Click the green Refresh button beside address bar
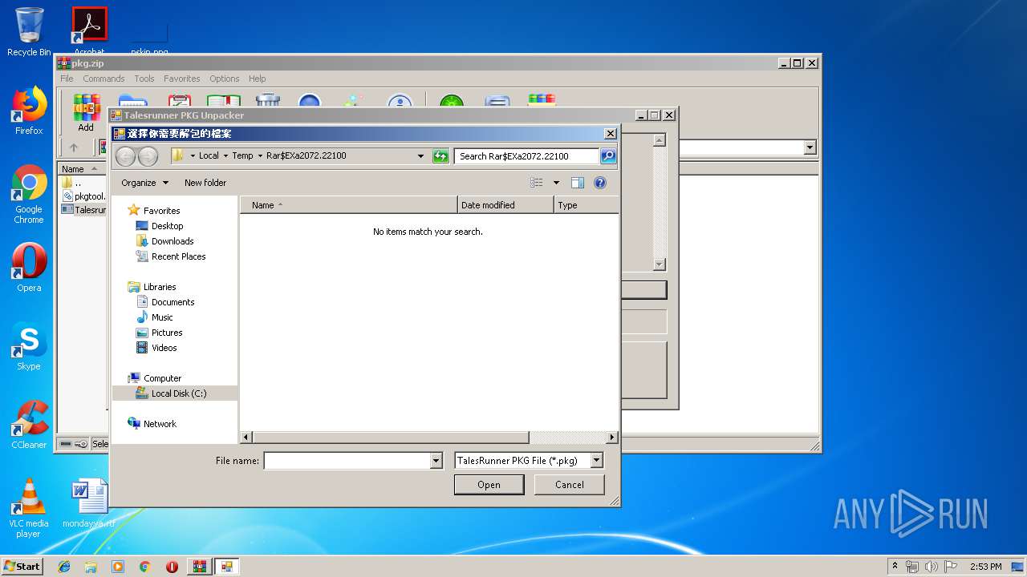Image resolution: width=1027 pixels, height=577 pixels. coord(440,156)
